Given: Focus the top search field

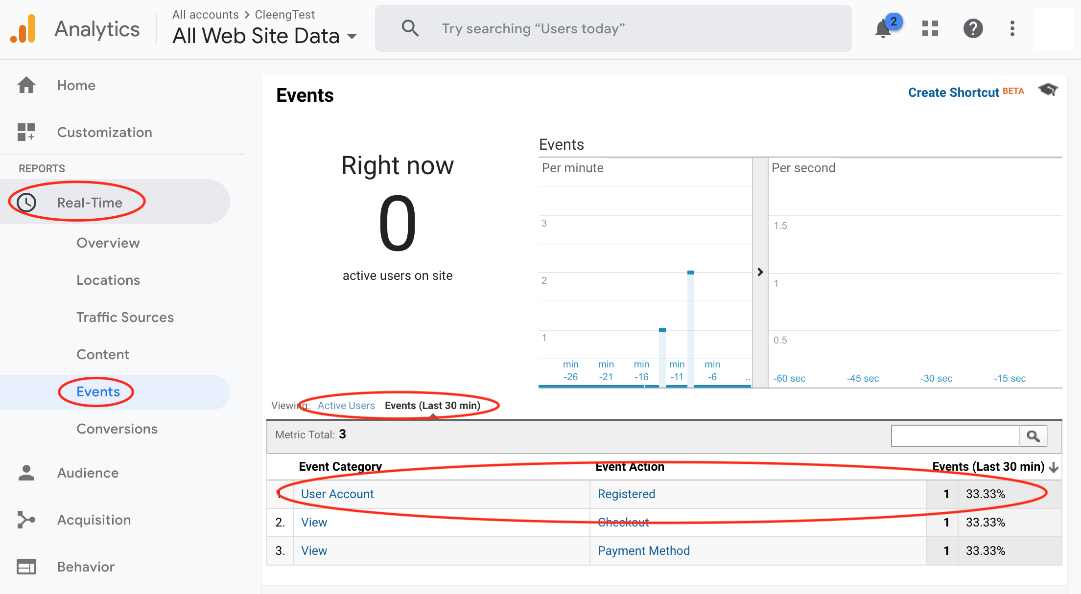Looking at the screenshot, I should coord(613,28).
